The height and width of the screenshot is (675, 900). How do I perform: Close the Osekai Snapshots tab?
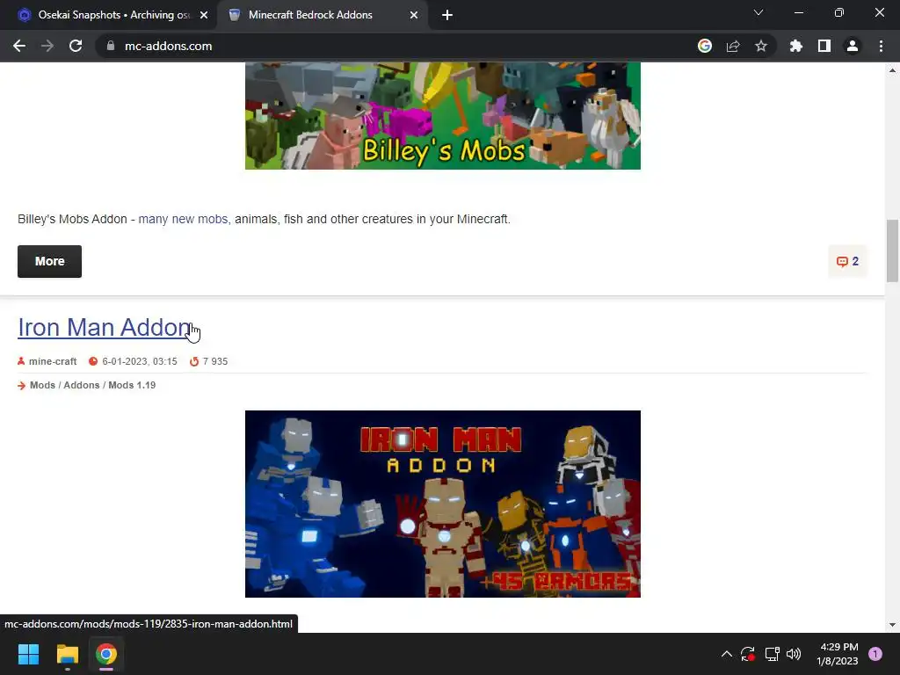(204, 15)
